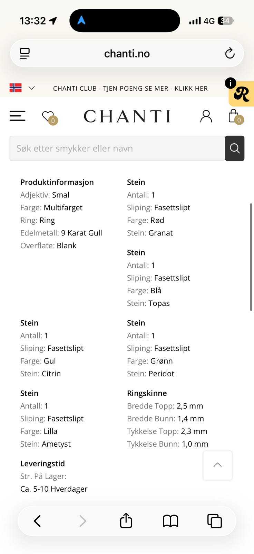Show open Safari tabs overview
Image resolution: width=254 pixels, height=554 pixels.
pos(214,521)
